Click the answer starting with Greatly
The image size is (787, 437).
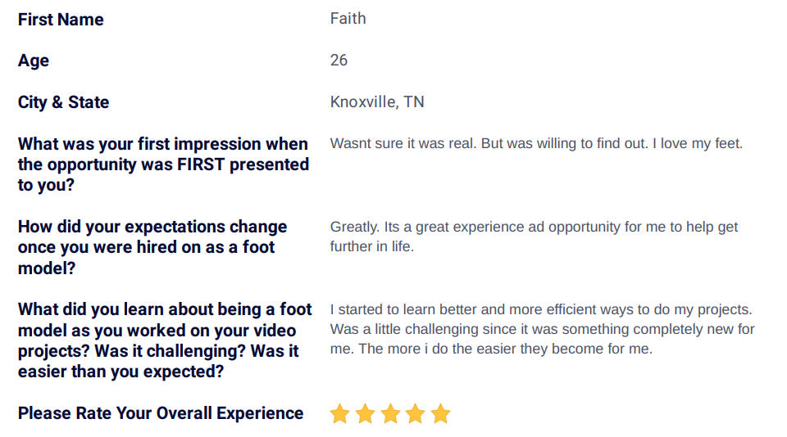point(534,237)
